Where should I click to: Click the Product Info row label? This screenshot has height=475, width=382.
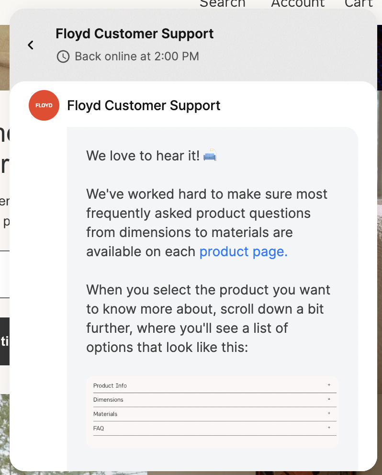click(110, 385)
